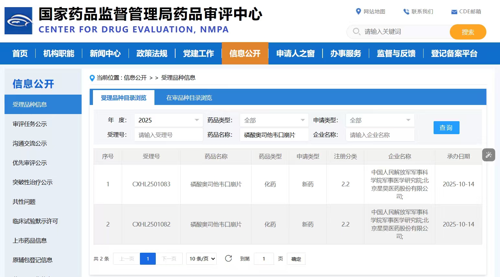Click 磷酸奥司他韦口崩片 in row 2
The height and width of the screenshot is (277, 500).
point(216,224)
